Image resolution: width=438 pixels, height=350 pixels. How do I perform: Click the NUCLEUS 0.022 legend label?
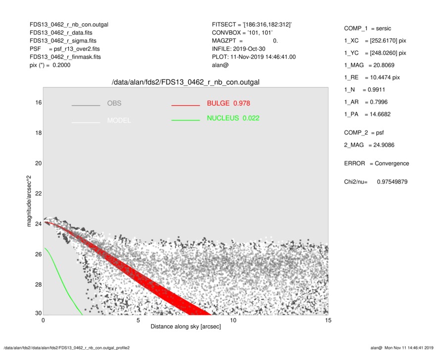pos(233,118)
